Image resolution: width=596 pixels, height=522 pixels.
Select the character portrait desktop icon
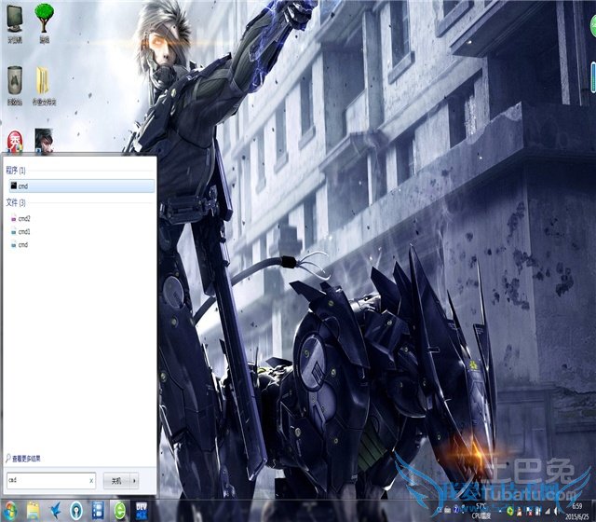(44, 141)
